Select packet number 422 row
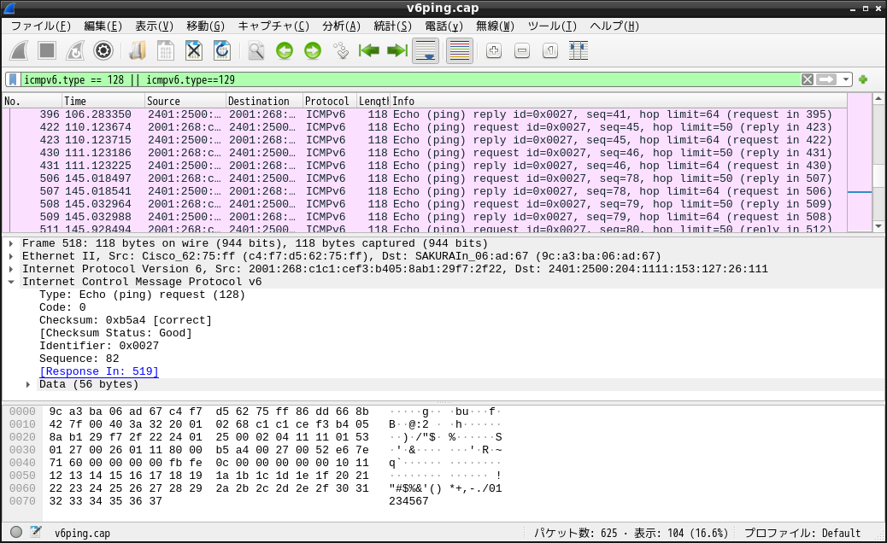Viewport: 887px width, 543px height. [424, 128]
